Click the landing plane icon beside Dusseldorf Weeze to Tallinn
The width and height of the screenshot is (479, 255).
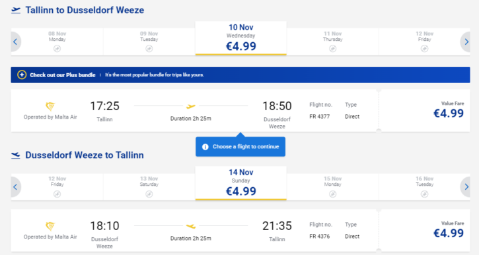[16, 156]
